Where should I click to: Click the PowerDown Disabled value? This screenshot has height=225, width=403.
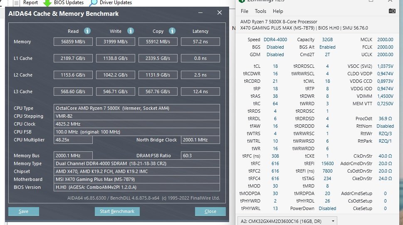[327, 208]
